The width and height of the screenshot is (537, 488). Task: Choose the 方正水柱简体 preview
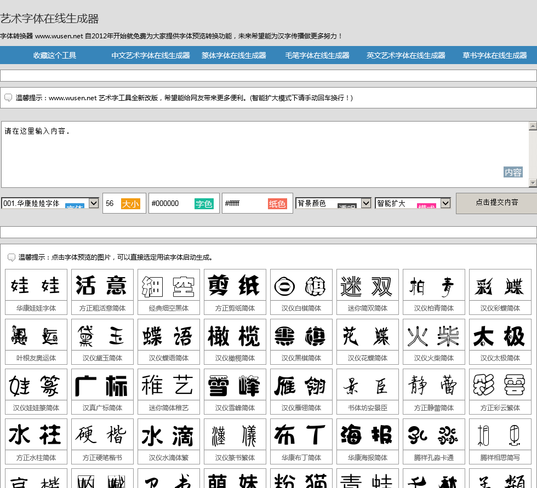click(x=36, y=435)
